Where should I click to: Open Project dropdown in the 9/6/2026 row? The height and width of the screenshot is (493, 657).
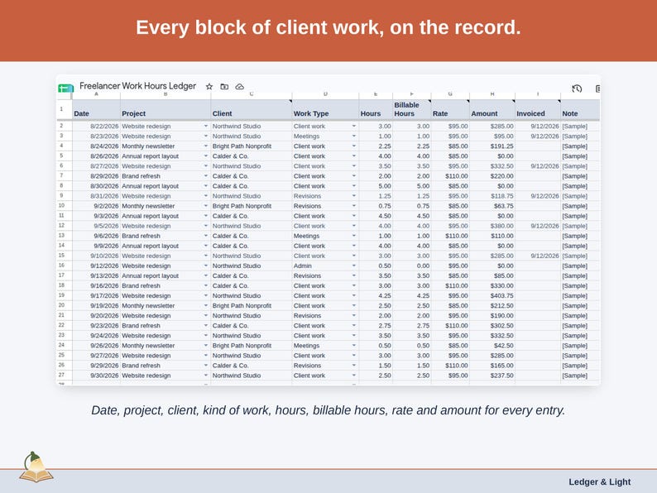pyautogui.click(x=206, y=236)
